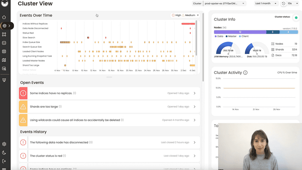Click 'Loaded Master Nodes' row label
The width and height of the screenshot is (302, 170).
[x=34, y=61]
